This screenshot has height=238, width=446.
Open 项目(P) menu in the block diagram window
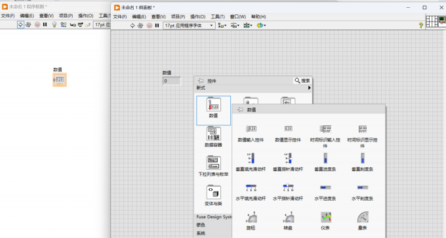(66, 16)
